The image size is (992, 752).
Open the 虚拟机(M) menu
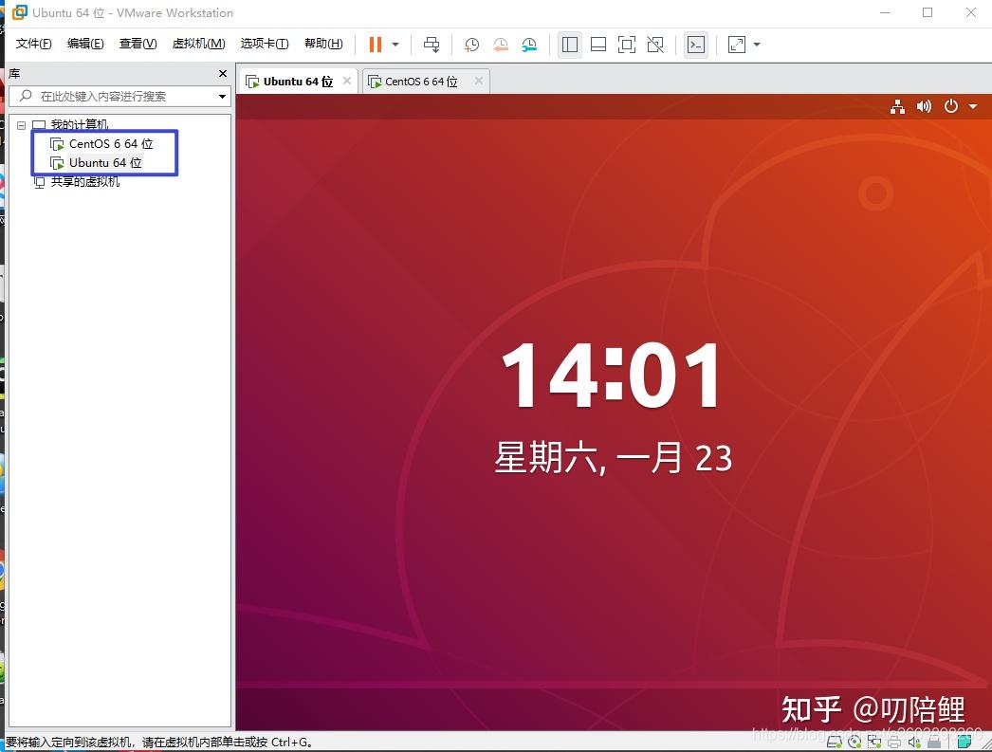tap(196, 43)
